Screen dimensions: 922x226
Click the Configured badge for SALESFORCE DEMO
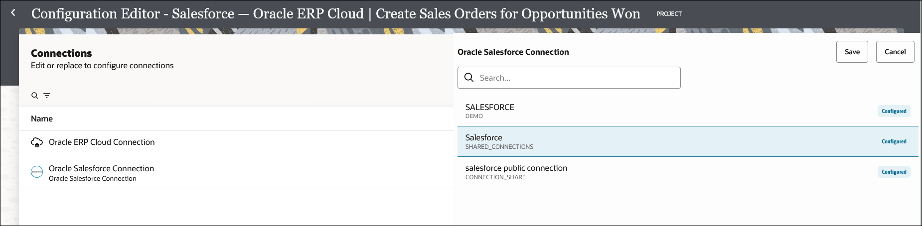click(894, 111)
